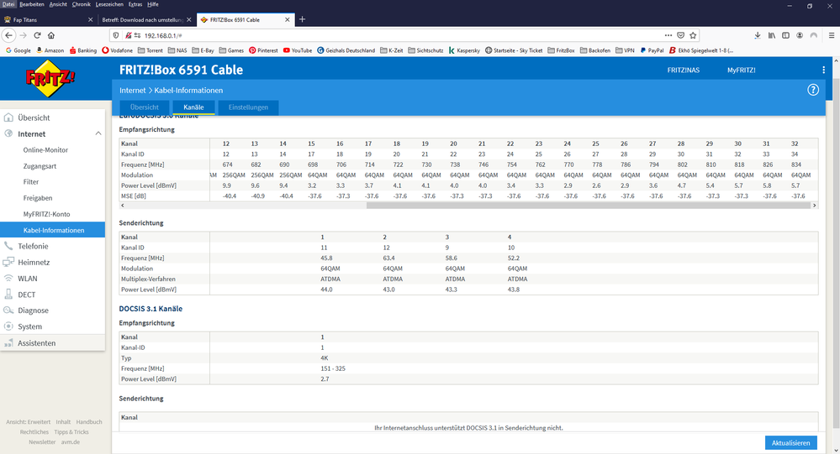Image resolution: width=840 pixels, height=454 pixels.
Task: Open the browser home page icon
Action: pyautogui.click(x=51, y=35)
